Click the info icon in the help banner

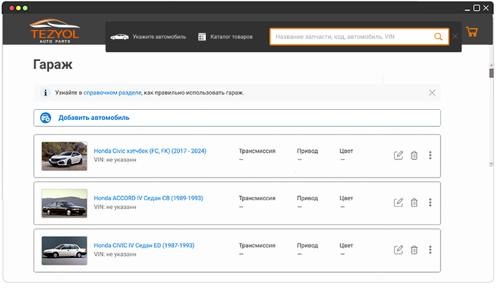46,92
